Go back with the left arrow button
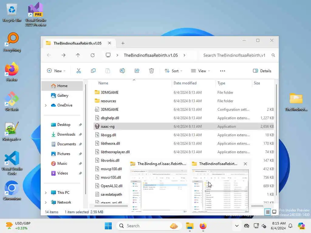Screen dimensions: 311x233 49,55
